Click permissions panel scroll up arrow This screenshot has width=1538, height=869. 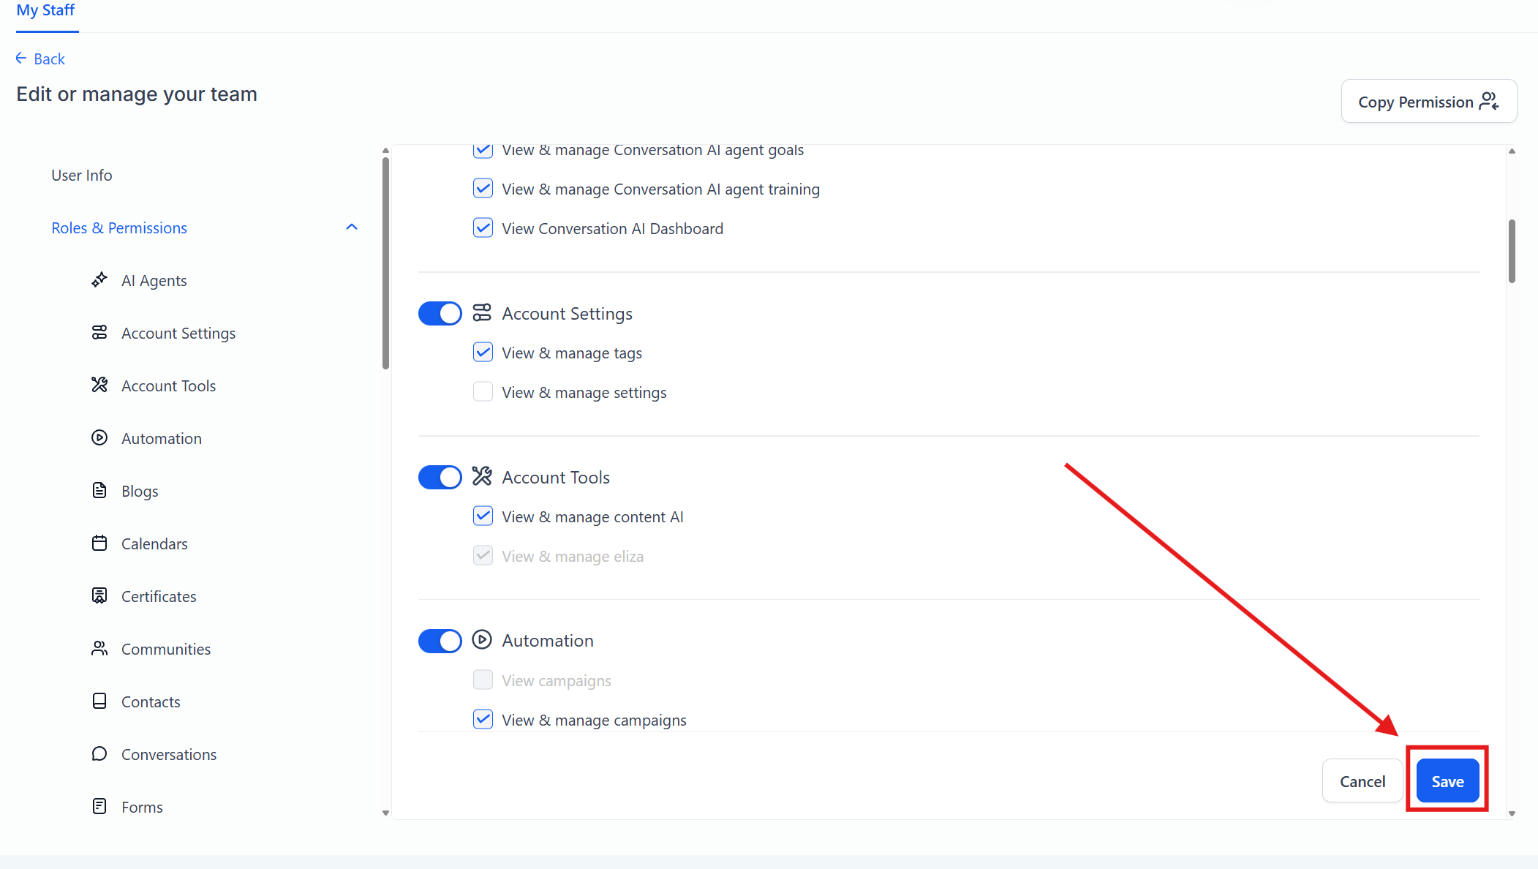tap(1512, 151)
